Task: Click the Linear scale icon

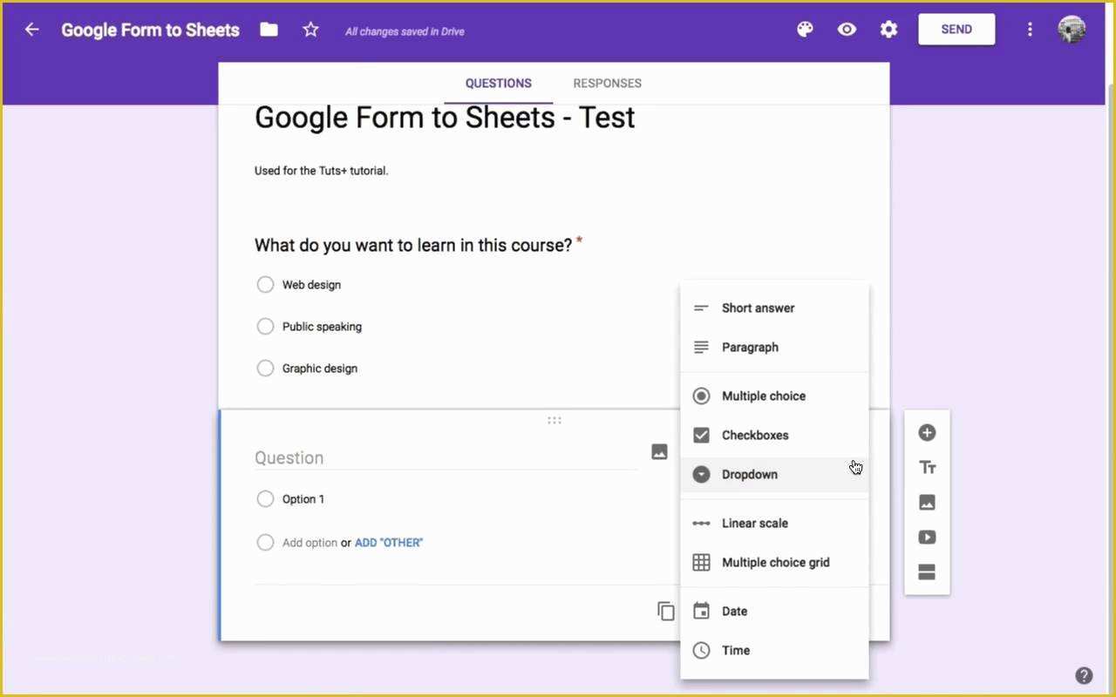Action: 701,523
